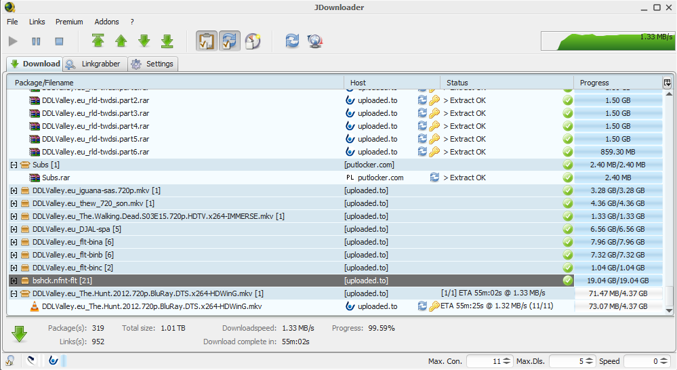This screenshot has height=370, width=677.
Task: Click the extraction status icon in status bar
Action: [31, 361]
